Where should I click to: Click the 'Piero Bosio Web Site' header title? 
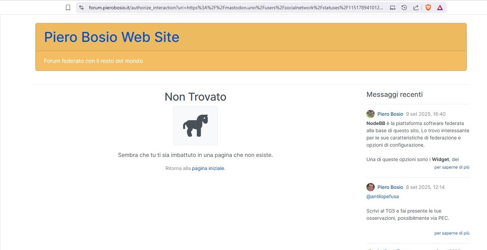[x=111, y=37]
